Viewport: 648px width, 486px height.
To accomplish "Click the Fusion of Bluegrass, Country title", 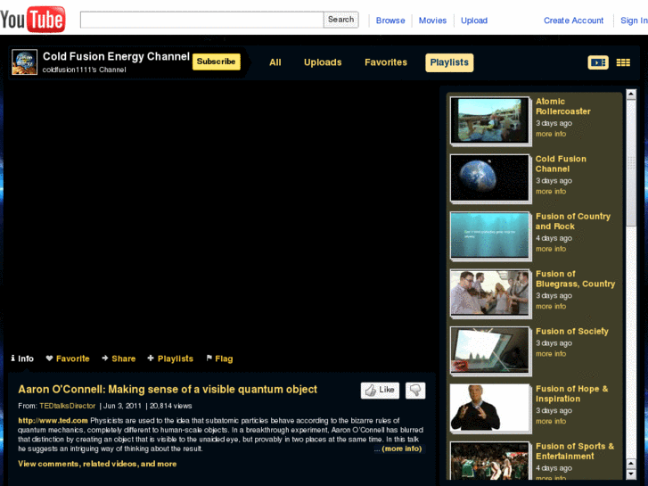I will click(575, 279).
